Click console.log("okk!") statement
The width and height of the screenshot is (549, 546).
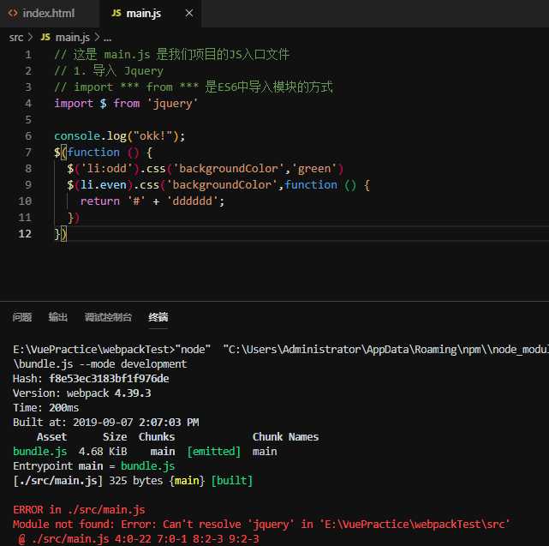coord(119,136)
